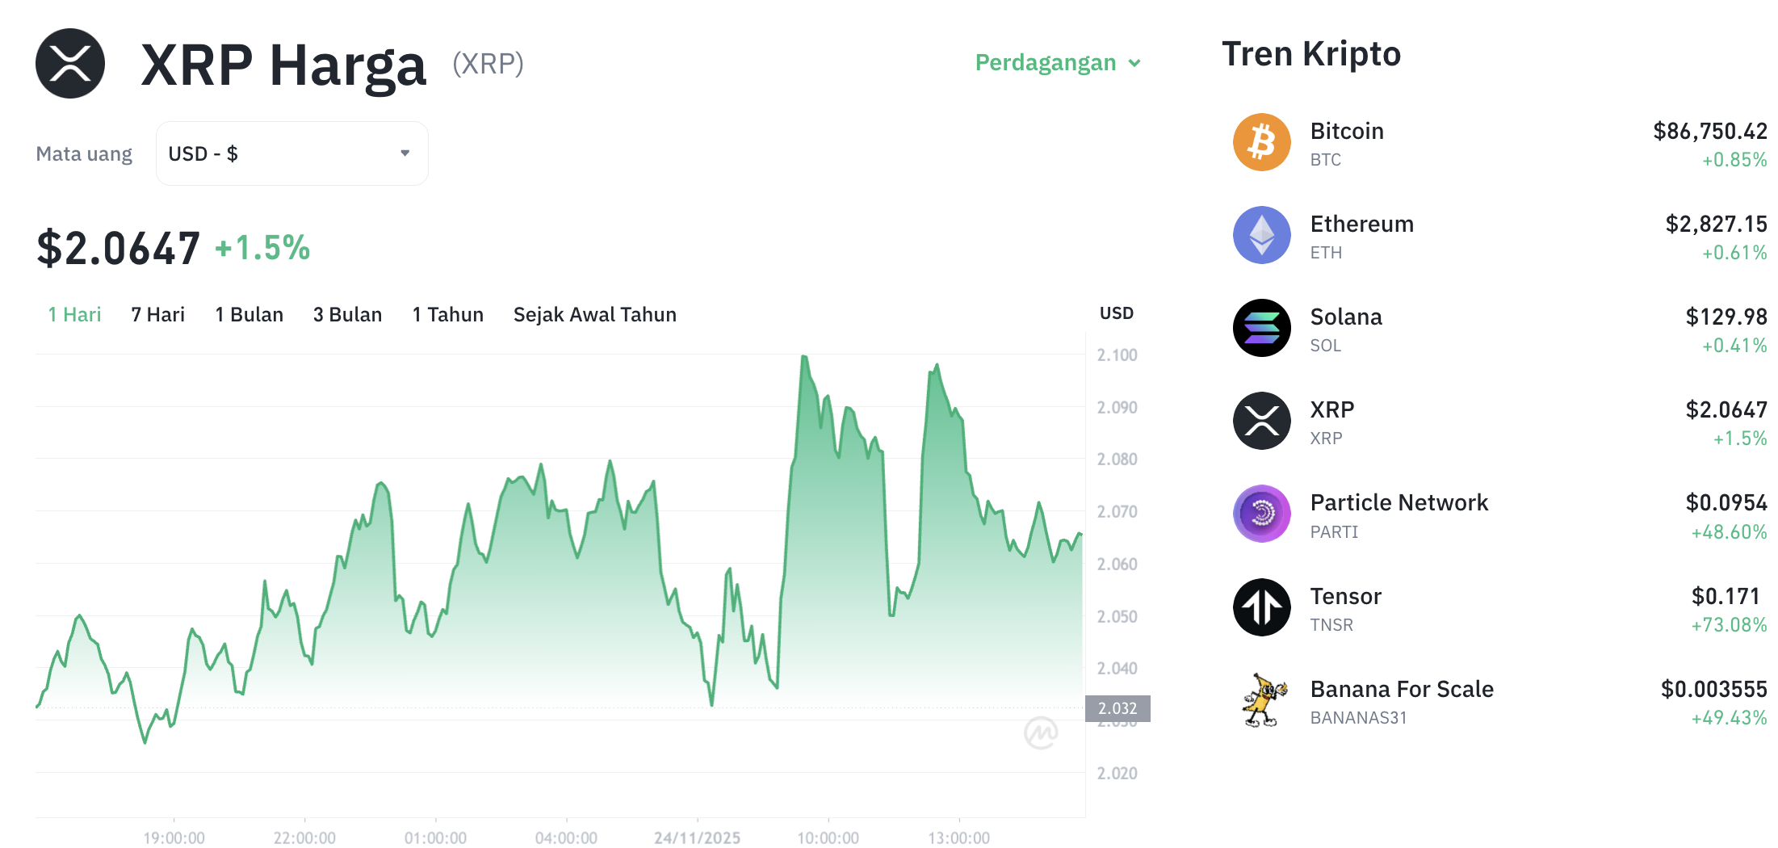1778x848 pixels.
Task: Open the USD currency dropdown
Action: [291, 153]
